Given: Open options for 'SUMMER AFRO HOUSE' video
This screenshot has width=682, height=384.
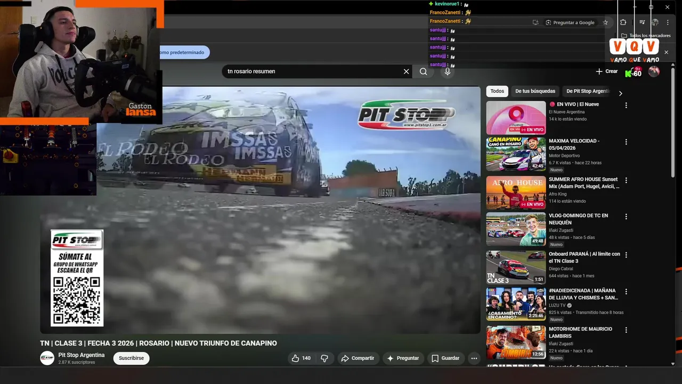Looking at the screenshot, I should 626,180.
